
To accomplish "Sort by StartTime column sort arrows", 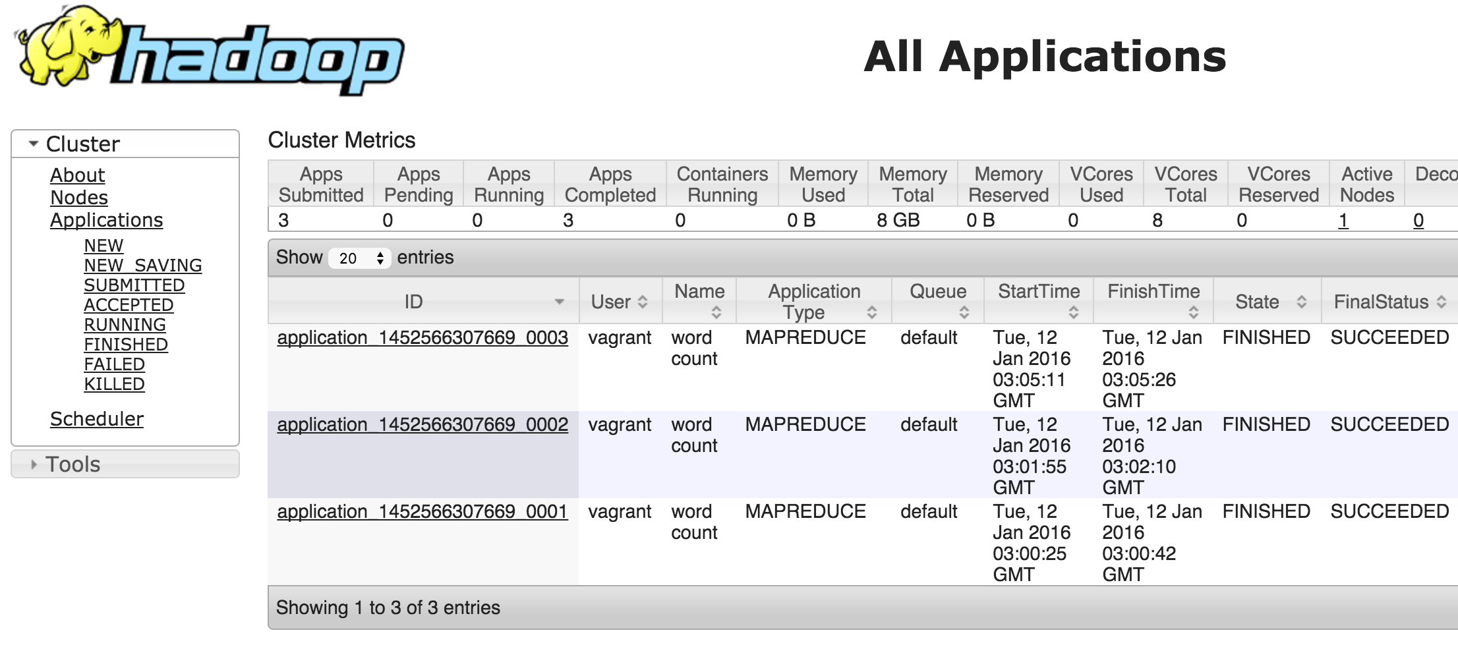I will [x=1074, y=312].
